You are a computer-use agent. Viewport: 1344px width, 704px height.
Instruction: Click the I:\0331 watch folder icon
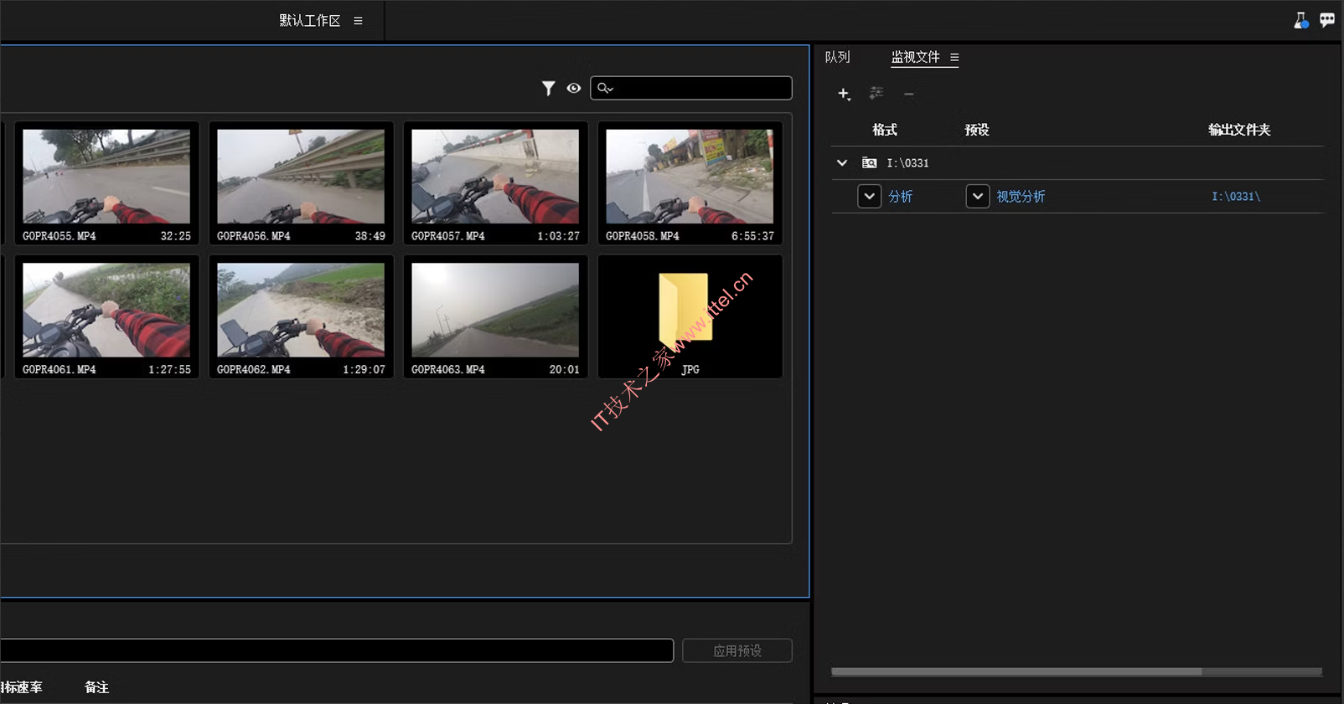tap(870, 163)
